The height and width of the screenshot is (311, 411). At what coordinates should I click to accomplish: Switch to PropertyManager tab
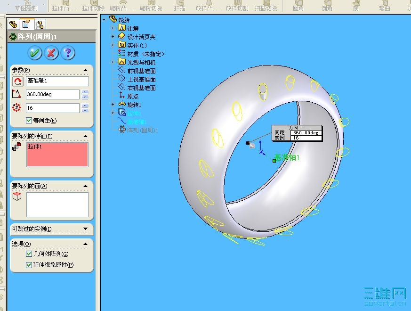pos(26,24)
